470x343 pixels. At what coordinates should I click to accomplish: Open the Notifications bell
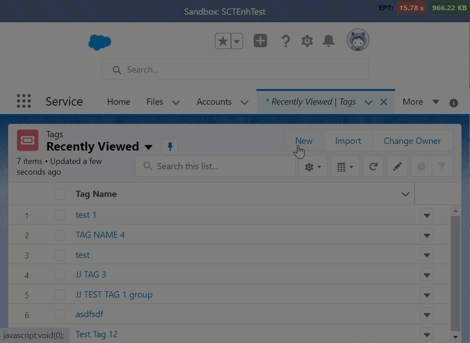pos(329,41)
